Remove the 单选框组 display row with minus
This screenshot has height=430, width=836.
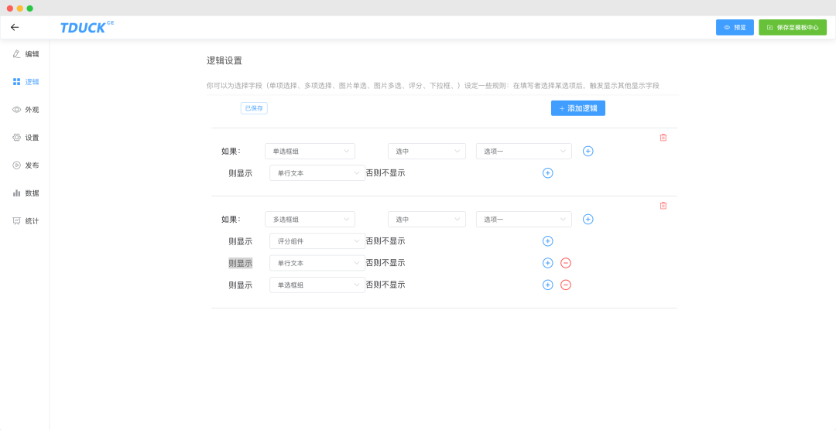565,285
